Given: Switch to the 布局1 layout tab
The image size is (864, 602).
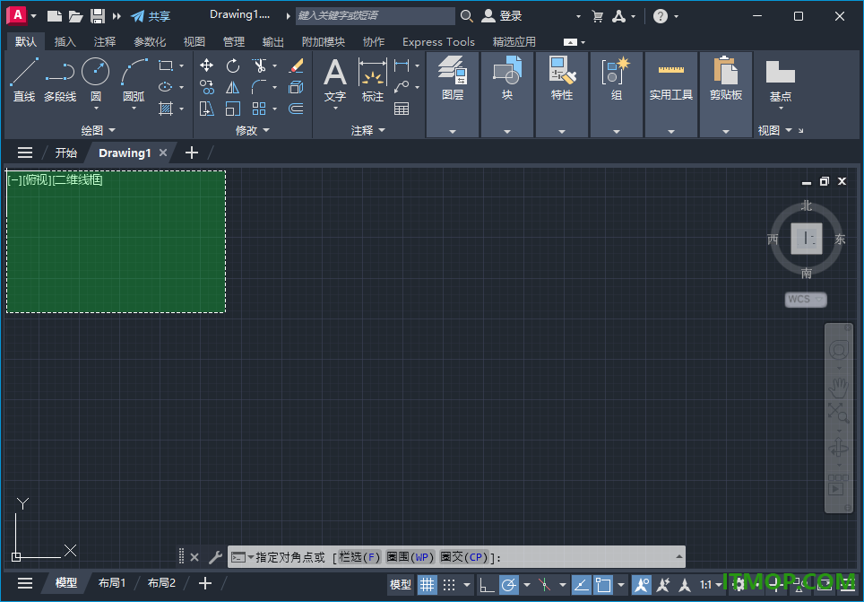Looking at the screenshot, I should pyautogui.click(x=112, y=582).
